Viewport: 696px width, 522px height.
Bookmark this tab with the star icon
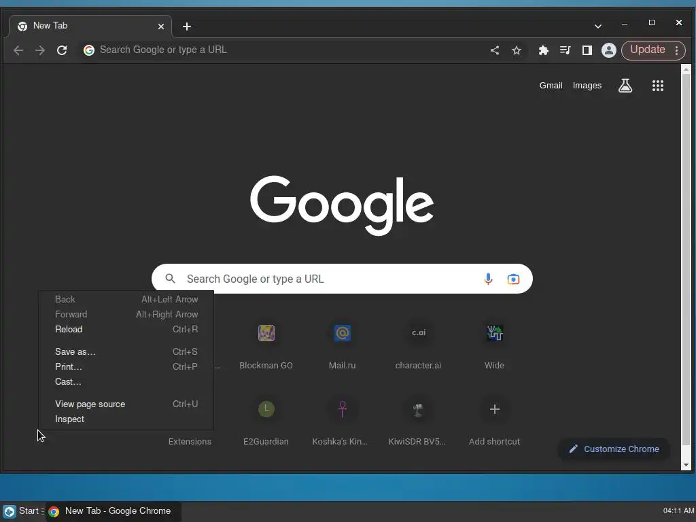coord(517,50)
